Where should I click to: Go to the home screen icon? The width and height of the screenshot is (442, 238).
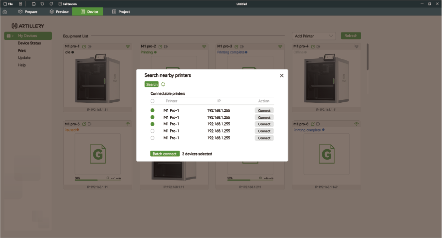point(5,12)
